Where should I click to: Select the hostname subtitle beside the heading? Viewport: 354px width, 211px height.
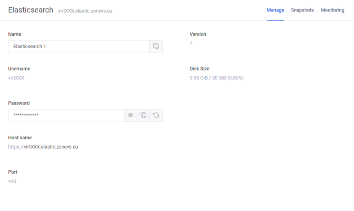pos(85,11)
